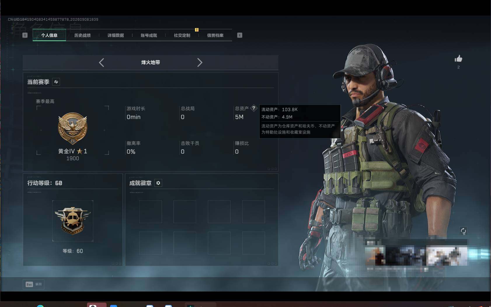Click the gold eagle rank medal
Viewport: 491px width, 307px height.
(x=73, y=129)
